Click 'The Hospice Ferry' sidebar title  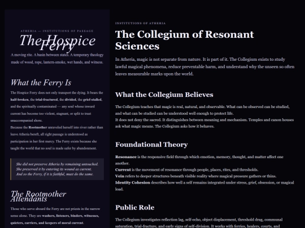pos(58,43)
